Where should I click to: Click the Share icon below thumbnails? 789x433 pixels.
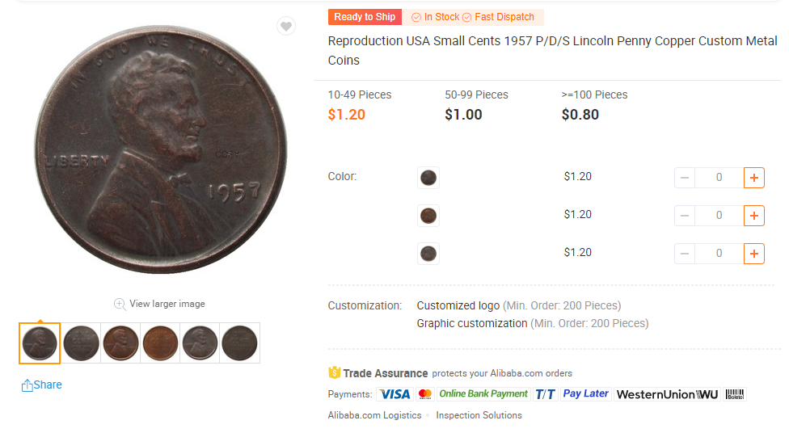[x=27, y=385]
